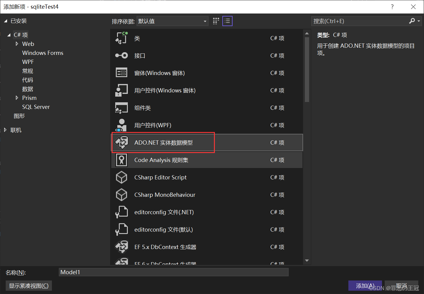Pick the editorconfig 文件(默认) icon
424x294 pixels.
pyautogui.click(x=122, y=229)
